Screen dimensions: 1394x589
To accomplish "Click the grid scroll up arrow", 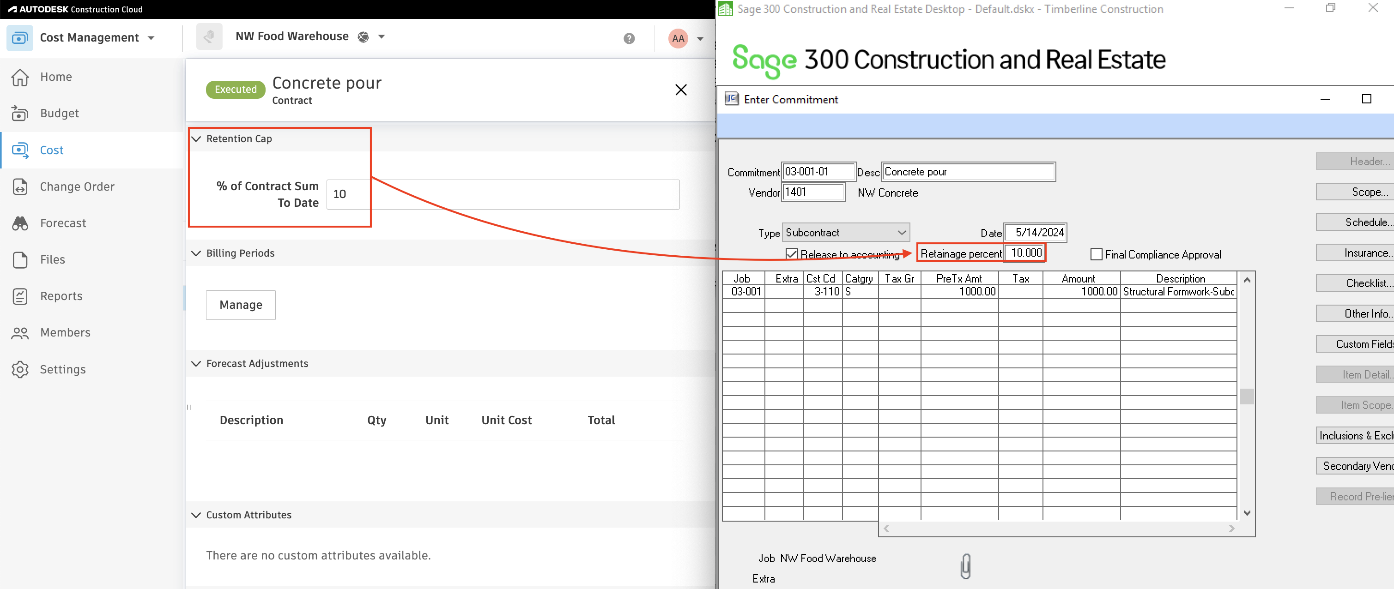I will click(x=1247, y=280).
